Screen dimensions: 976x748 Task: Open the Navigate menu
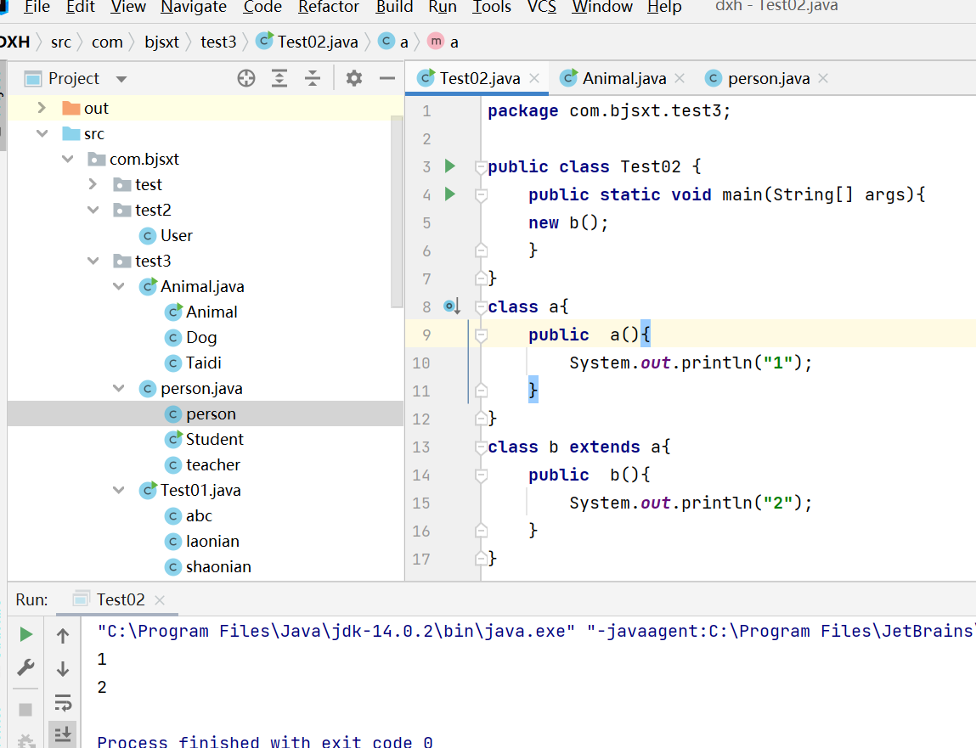click(194, 7)
